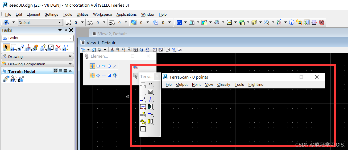The width and height of the screenshot is (348, 150).
Task: Activate Add mode plus icon in Element Selection
Action: (98, 75)
